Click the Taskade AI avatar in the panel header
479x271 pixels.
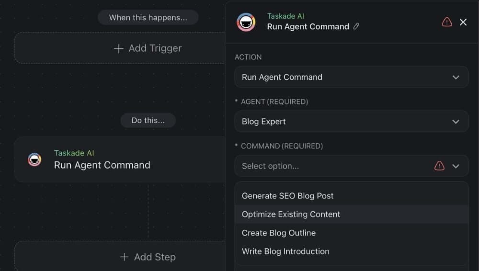[246, 22]
